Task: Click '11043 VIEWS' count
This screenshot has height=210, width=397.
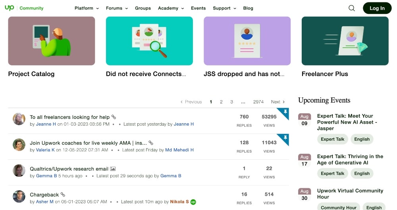Action: pyautogui.click(x=269, y=146)
